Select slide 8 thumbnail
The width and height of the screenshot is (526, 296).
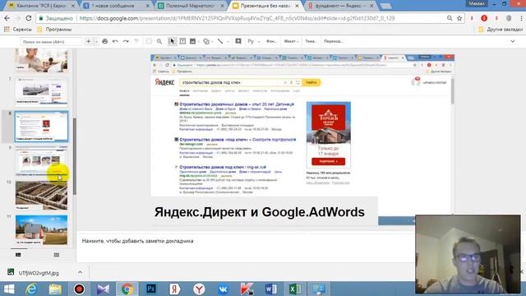click(x=41, y=127)
